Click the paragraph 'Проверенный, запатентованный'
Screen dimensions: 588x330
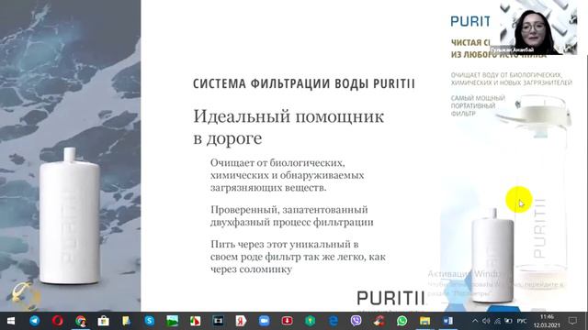click(x=292, y=216)
